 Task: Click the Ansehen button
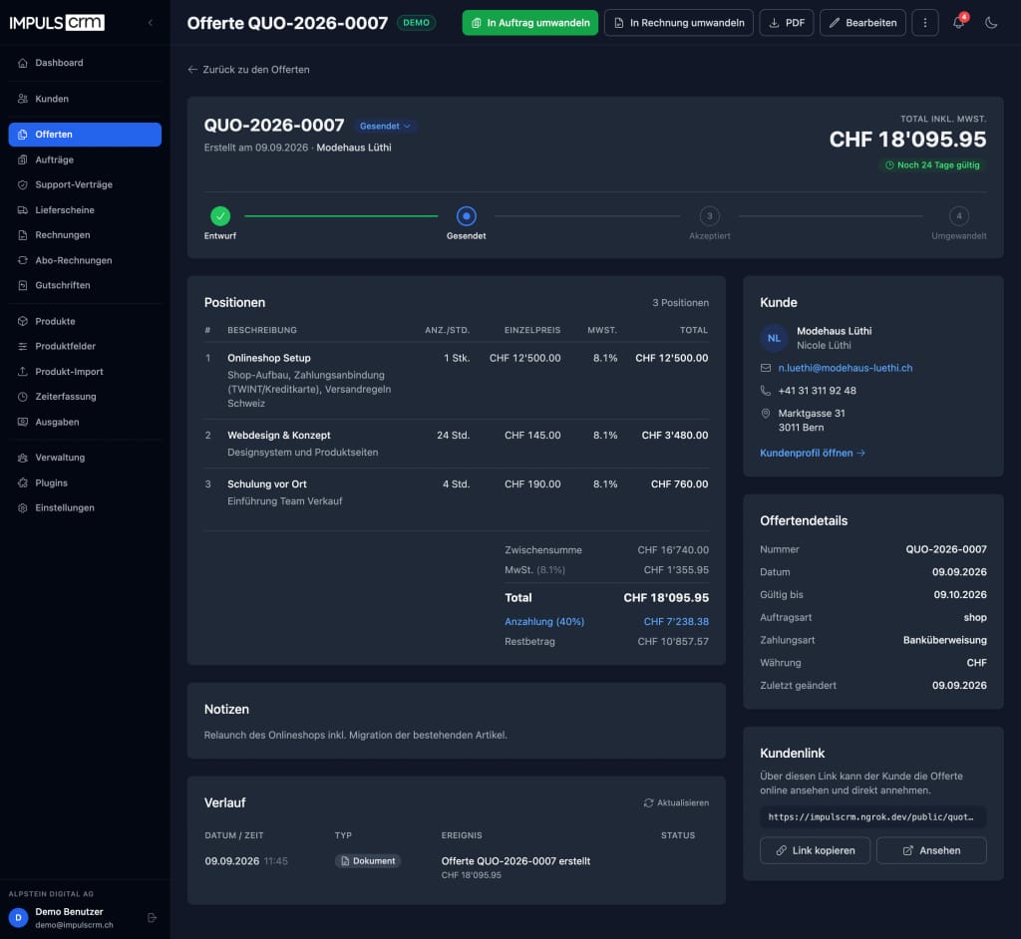(931, 850)
